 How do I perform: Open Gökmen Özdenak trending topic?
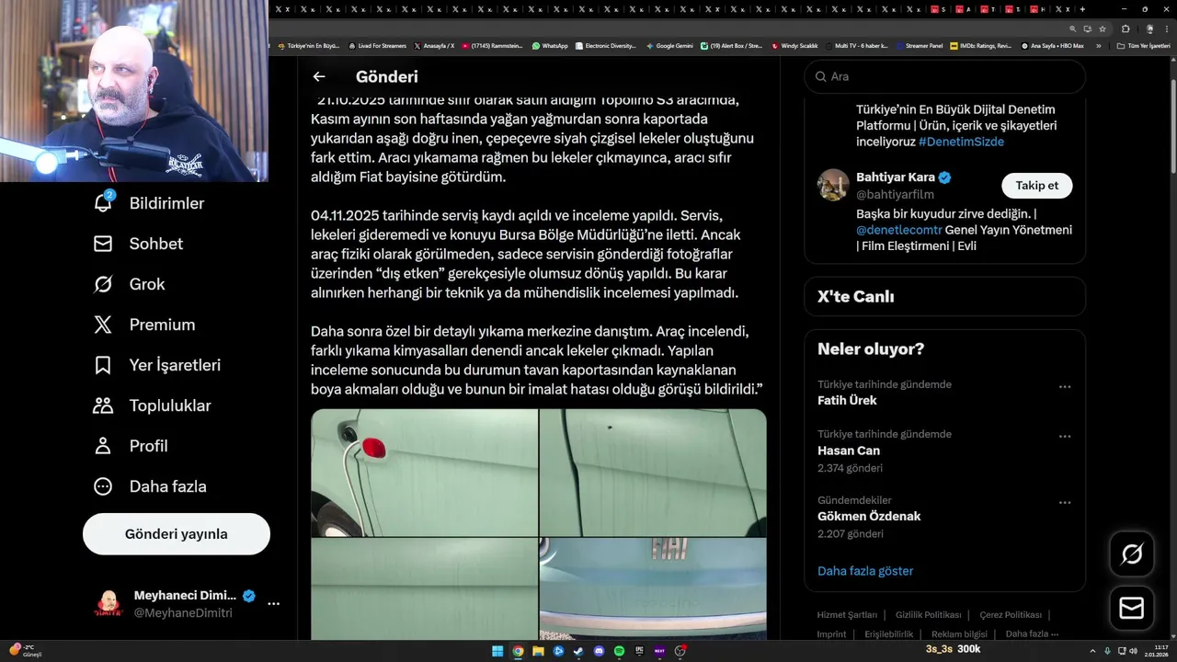coord(869,517)
